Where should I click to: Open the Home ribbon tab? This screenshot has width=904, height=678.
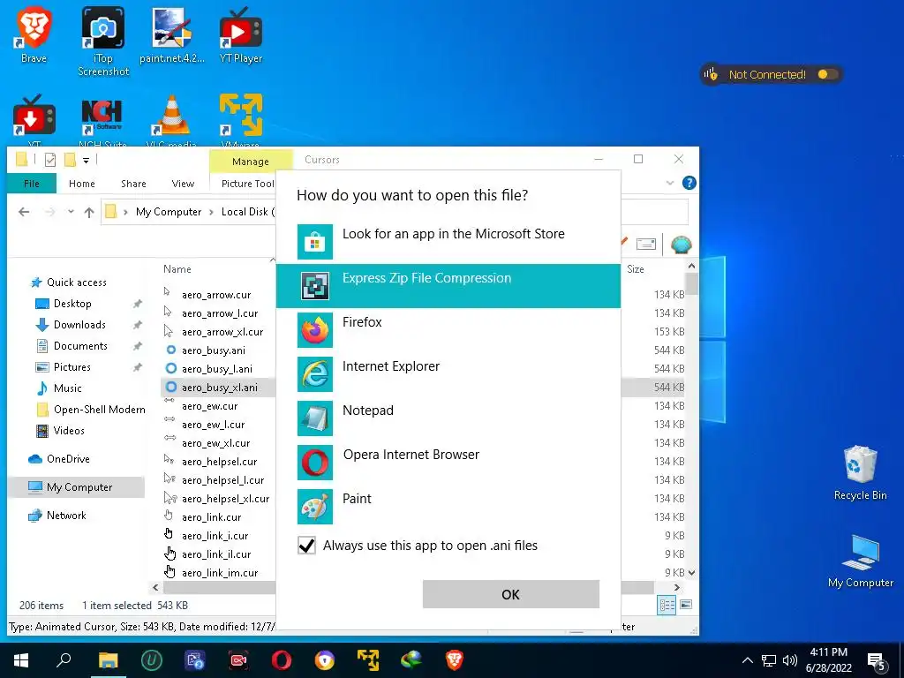[x=82, y=184]
